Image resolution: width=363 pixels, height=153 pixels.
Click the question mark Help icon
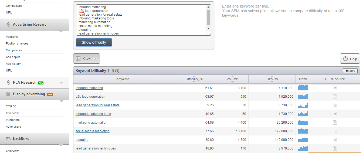(x=345, y=59)
